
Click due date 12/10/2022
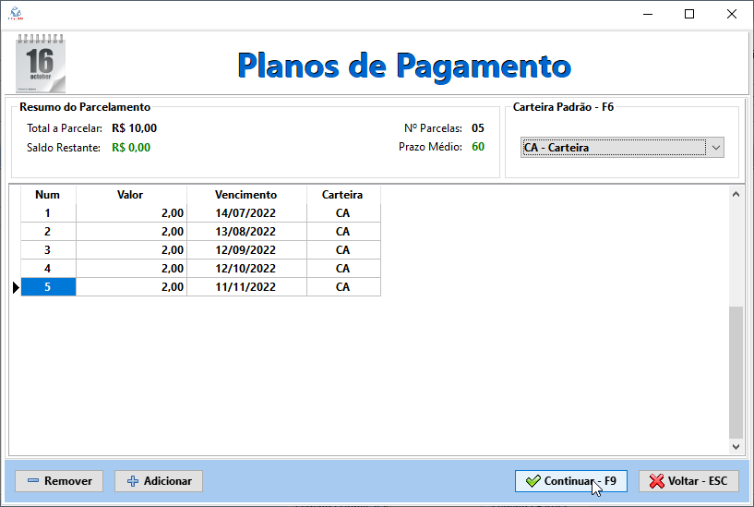click(x=246, y=269)
